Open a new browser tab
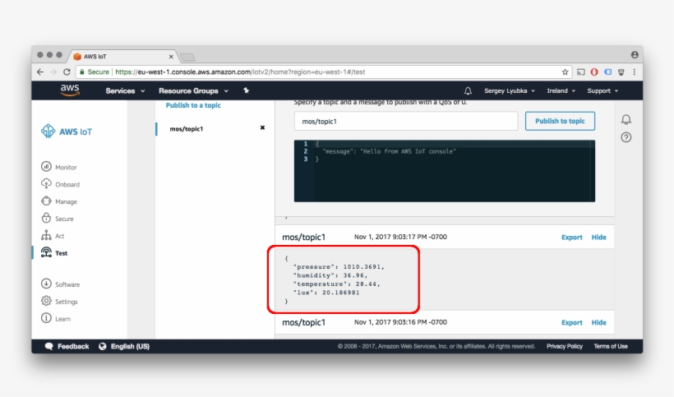The height and width of the screenshot is (397, 674). [187, 57]
